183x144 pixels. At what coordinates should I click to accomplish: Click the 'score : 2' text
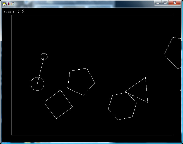[14, 12]
